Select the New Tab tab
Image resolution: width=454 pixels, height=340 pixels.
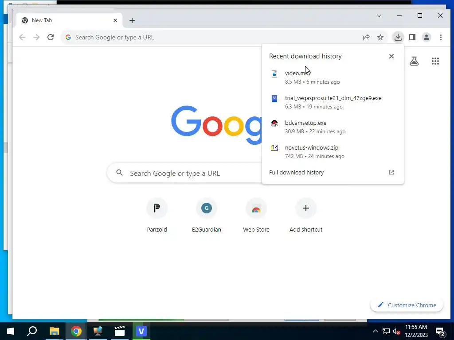click(x=69, y=20)
